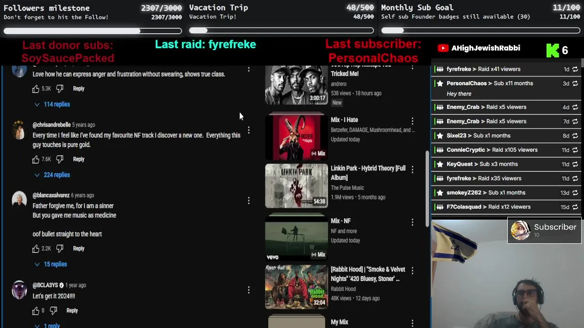Open more options for My Mix

(412, 323)
